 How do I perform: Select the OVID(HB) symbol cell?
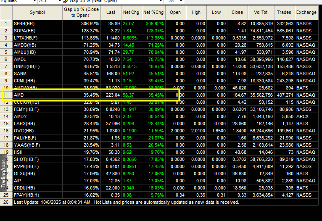pyautogui.click(x=37, y=131)
